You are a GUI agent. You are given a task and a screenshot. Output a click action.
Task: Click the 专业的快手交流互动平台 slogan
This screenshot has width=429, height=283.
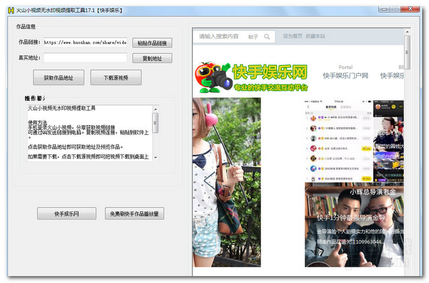271,87
